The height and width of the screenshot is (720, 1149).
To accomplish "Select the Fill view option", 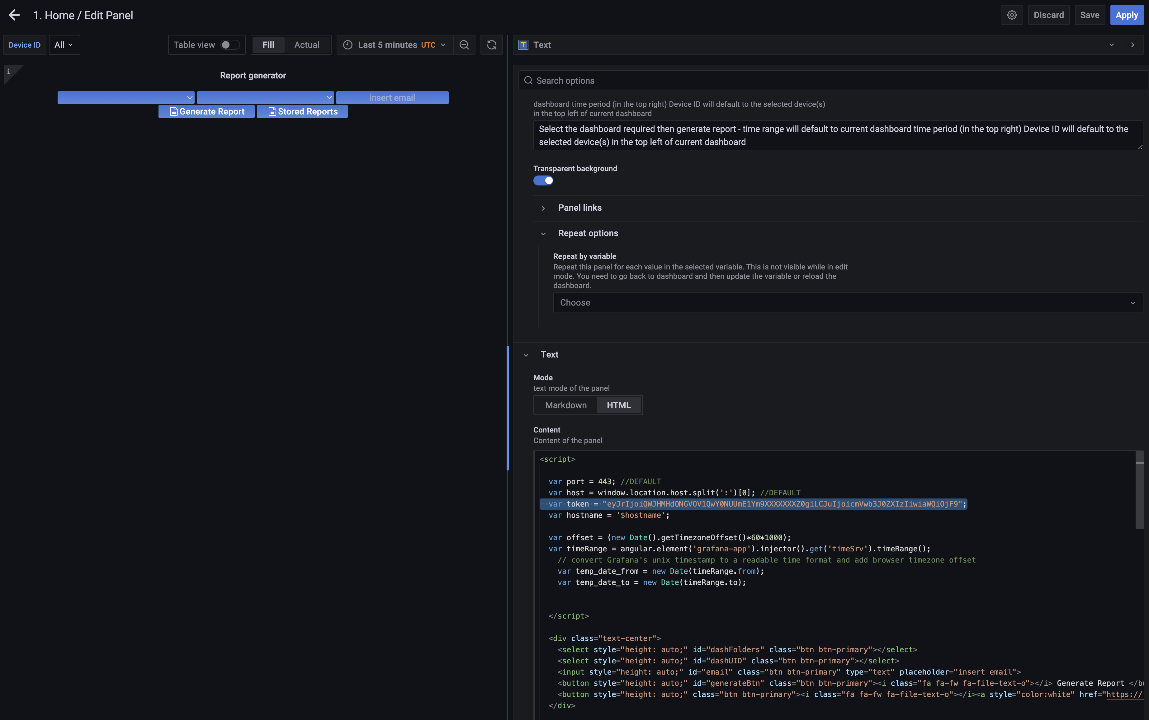I will click(x=268, y=45).
